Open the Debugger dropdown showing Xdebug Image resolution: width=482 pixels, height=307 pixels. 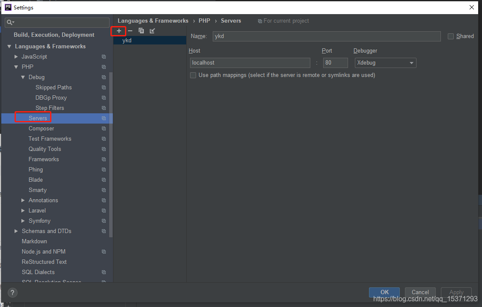click(385, 63)
